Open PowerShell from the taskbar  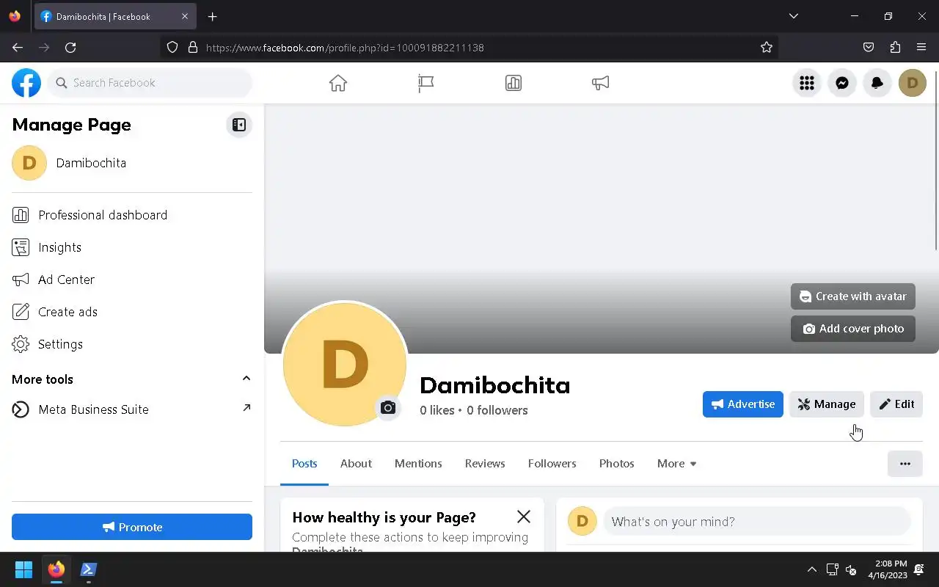click(x=89, y=569)
